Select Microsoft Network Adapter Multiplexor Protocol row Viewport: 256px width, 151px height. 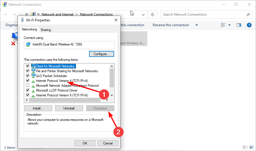pyautogui.click(x=67, y=86)
